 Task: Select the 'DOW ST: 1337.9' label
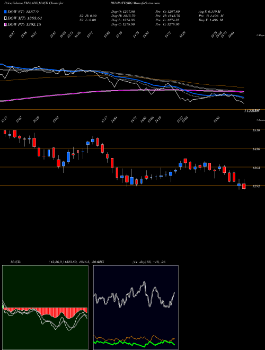pyautogui.click(x=23, y=12)
